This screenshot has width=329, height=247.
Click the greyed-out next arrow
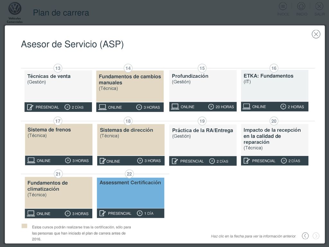click(x=316, y=236)
